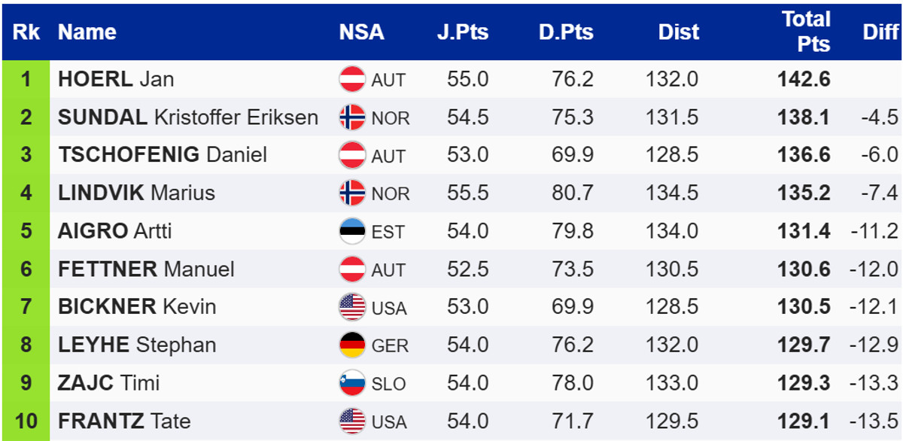Click Austria flag icon in TSCHOFENIG row
The height and width of the screenshot is (441, 903).
coord(352,155)
